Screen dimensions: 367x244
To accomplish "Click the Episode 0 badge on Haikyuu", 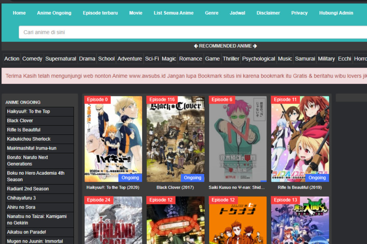I will pyautogui.click(x=97, y=100).
